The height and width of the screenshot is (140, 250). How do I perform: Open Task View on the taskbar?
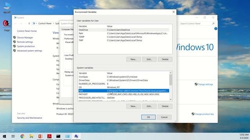click(x=13, y=136)
